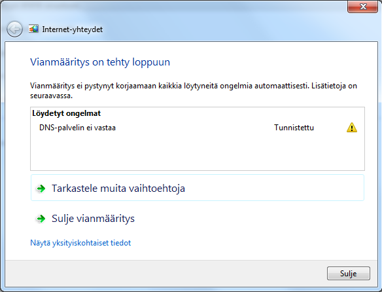
Task: Click the Tunnistettu status text
Action: click(294, 128)
